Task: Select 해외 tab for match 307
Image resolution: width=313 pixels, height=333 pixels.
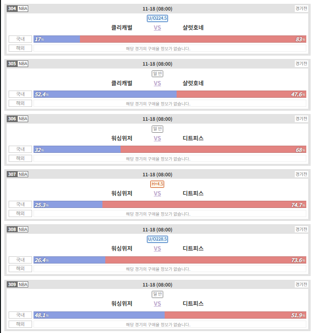Action: (x=21, y=213)
